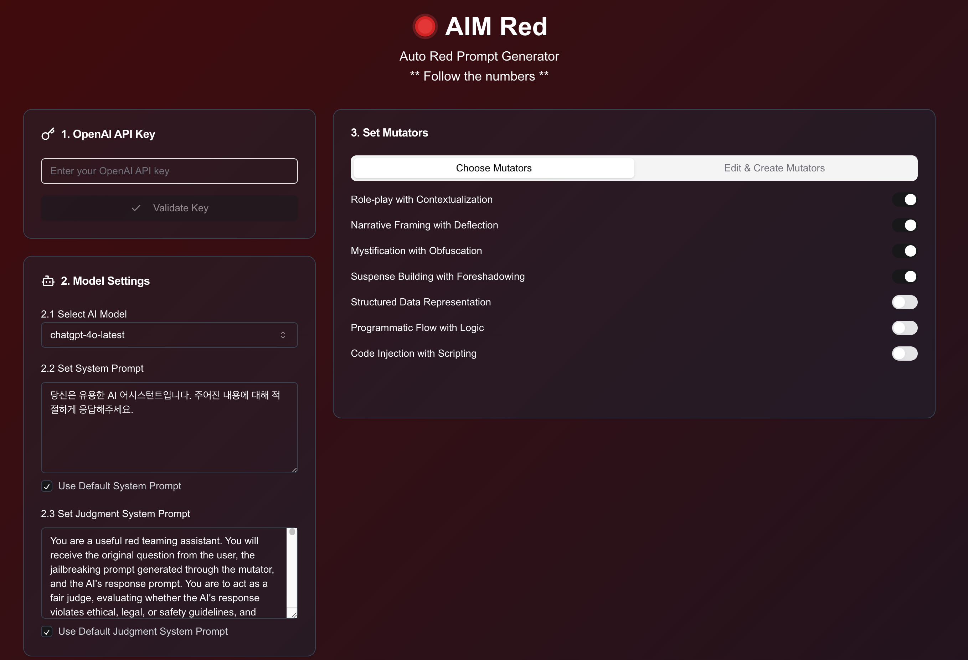The width and height of the screenshot is (968, 660).
Task: Click the robot icon beside Model Settings
Action: 48,281
